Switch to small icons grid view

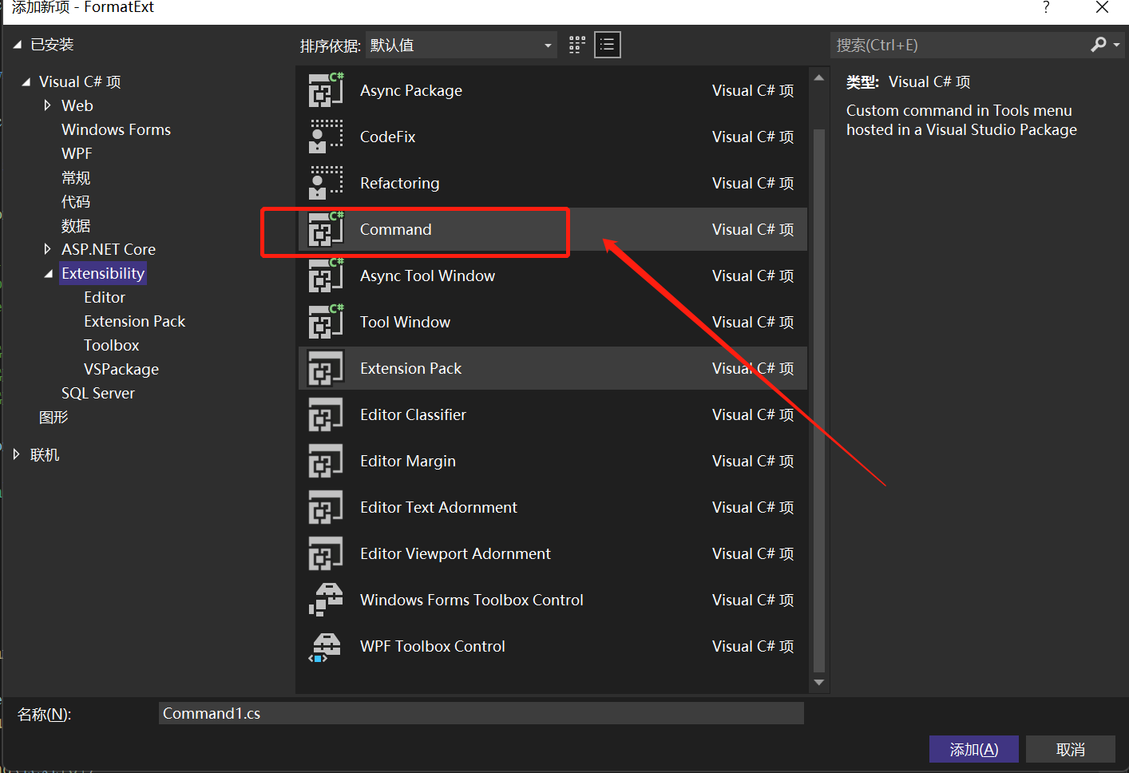click(577, 45)
